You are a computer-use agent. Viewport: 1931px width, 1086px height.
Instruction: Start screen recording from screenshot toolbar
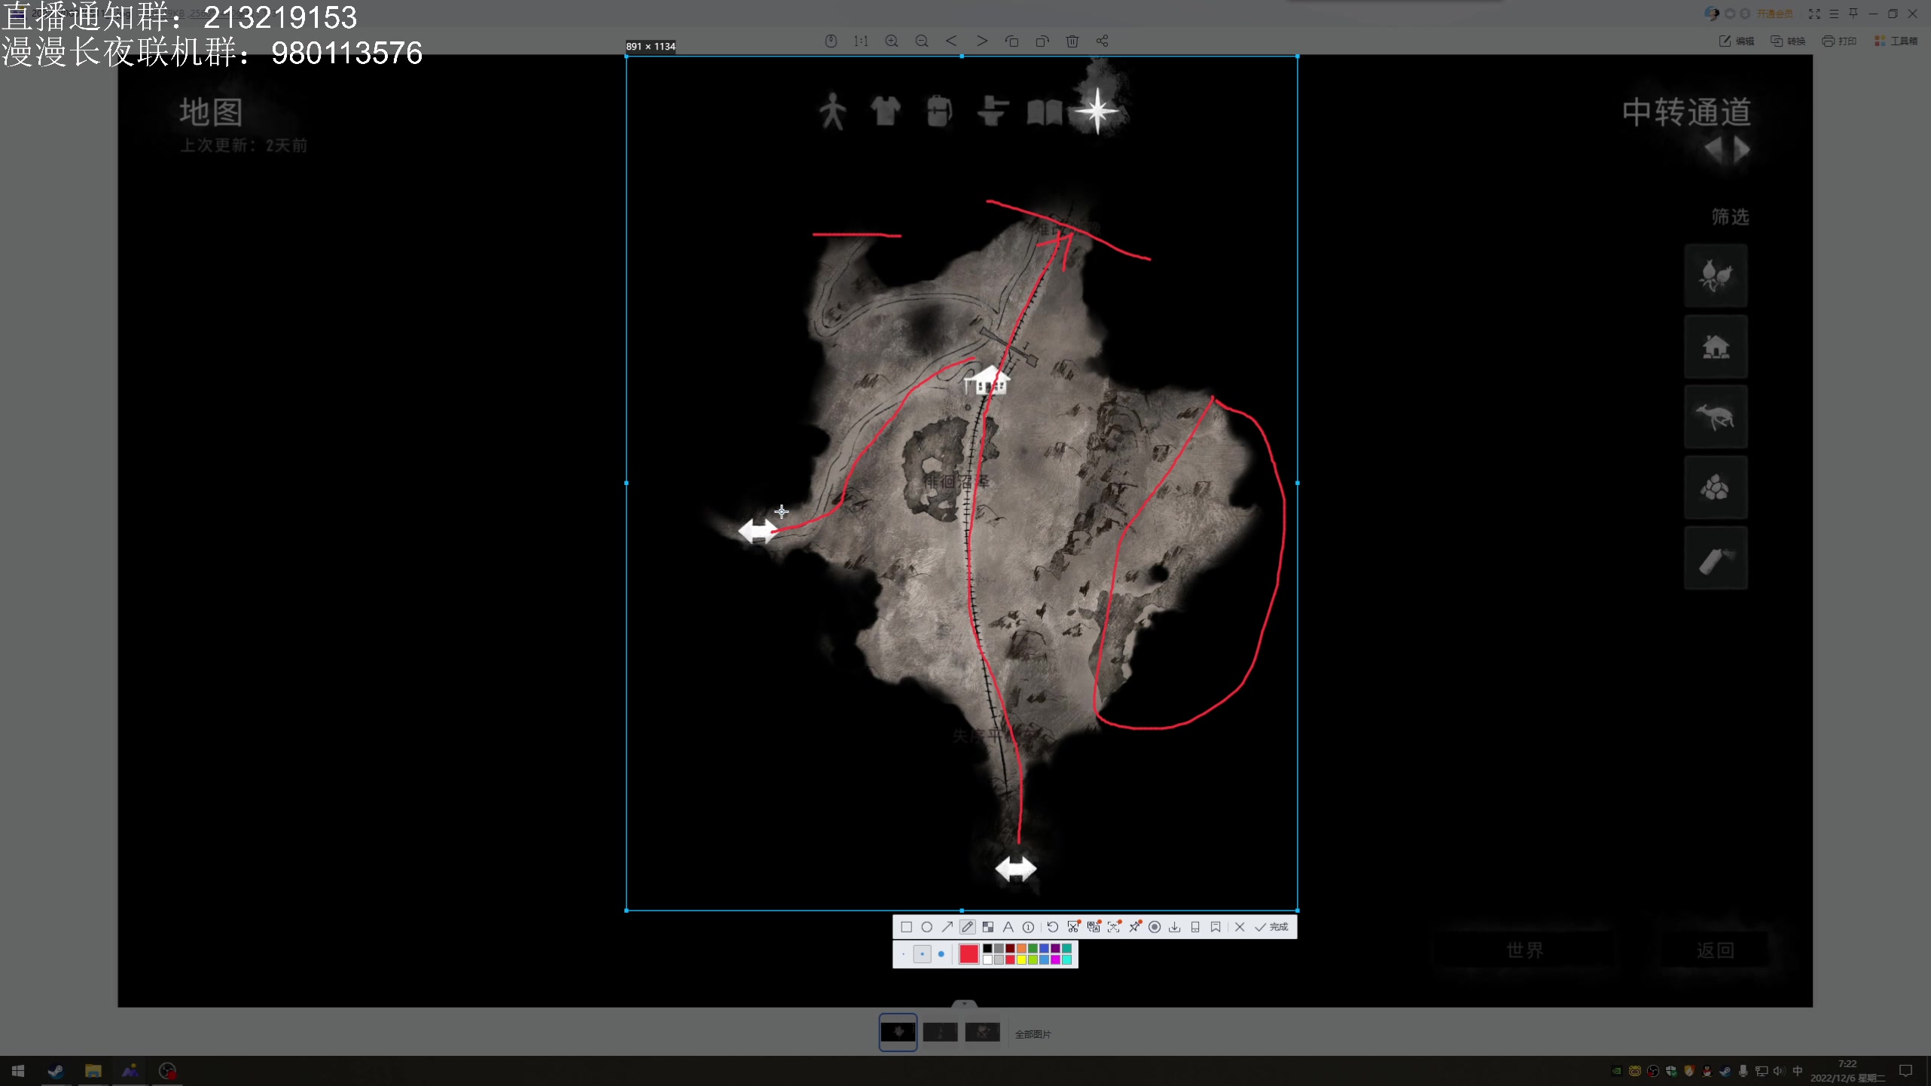[1155, 927]
